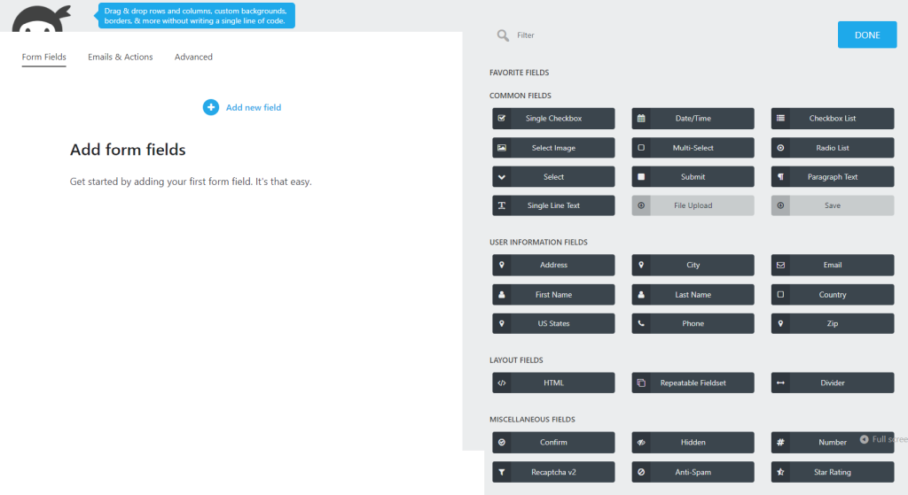Add a Single Line Text field
Image resolution: width=908 pixels, height=495 pixels.
click(x=553, y=205)
